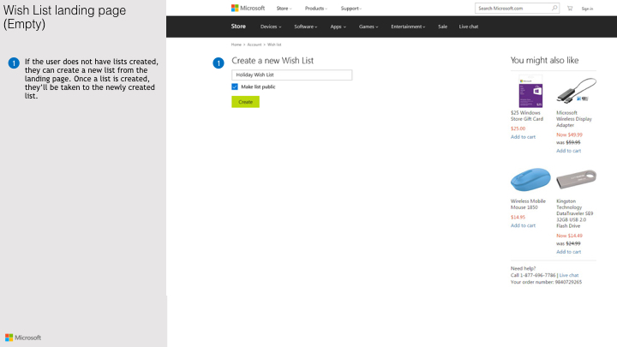Viewport: 617px width, 347px height.
Task: Click the Store label in black nav bar
Action: 238,27
